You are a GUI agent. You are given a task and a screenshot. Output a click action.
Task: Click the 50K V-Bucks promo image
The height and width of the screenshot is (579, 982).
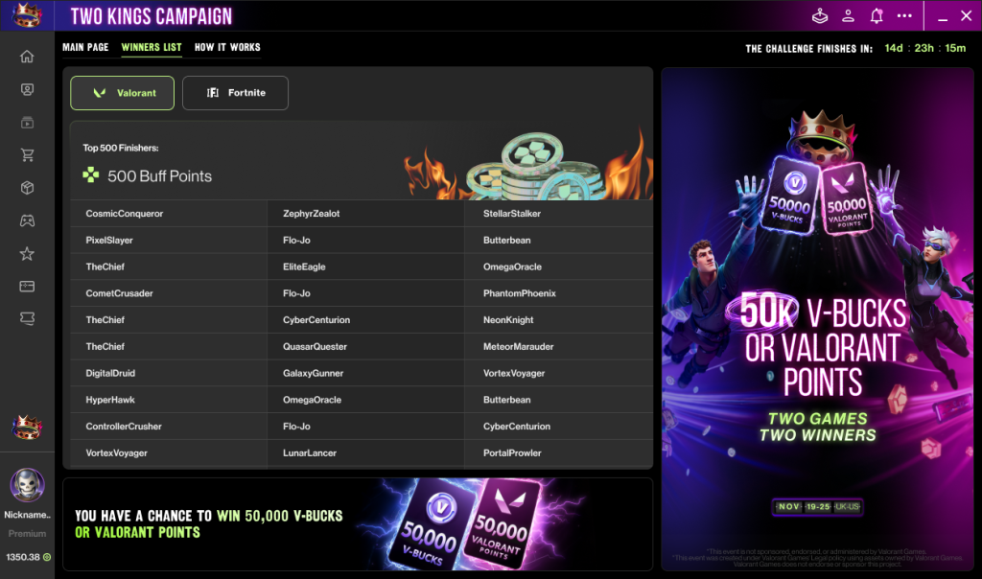point(818,319)
